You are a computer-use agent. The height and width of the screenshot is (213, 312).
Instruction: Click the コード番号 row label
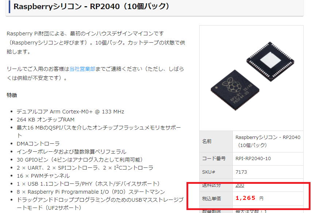pyautogui.click(x=214, y=159)
